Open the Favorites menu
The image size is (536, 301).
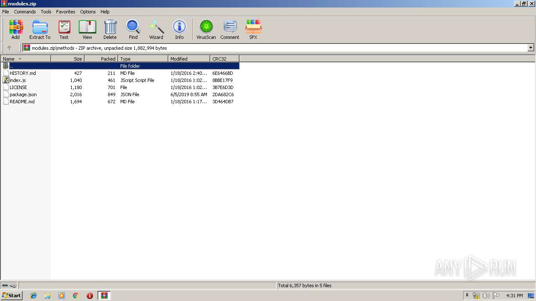tap(66, 12)
